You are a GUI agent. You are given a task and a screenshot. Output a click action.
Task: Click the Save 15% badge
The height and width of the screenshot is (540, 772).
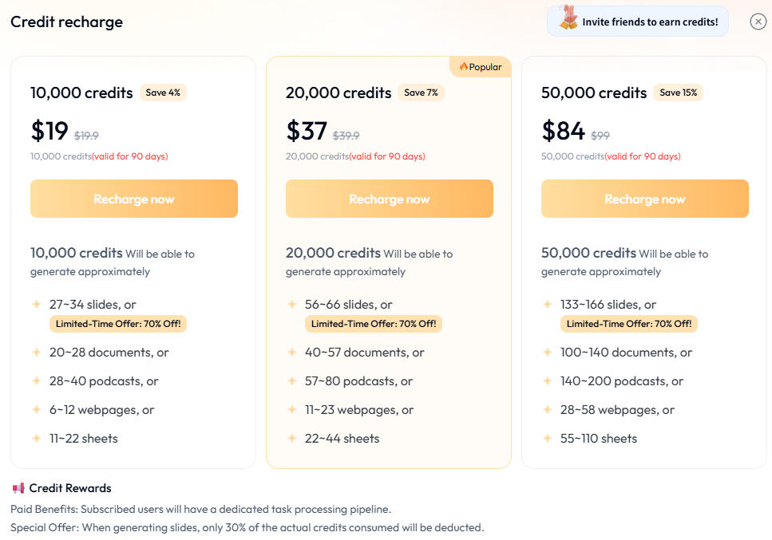tap(678, 93)
